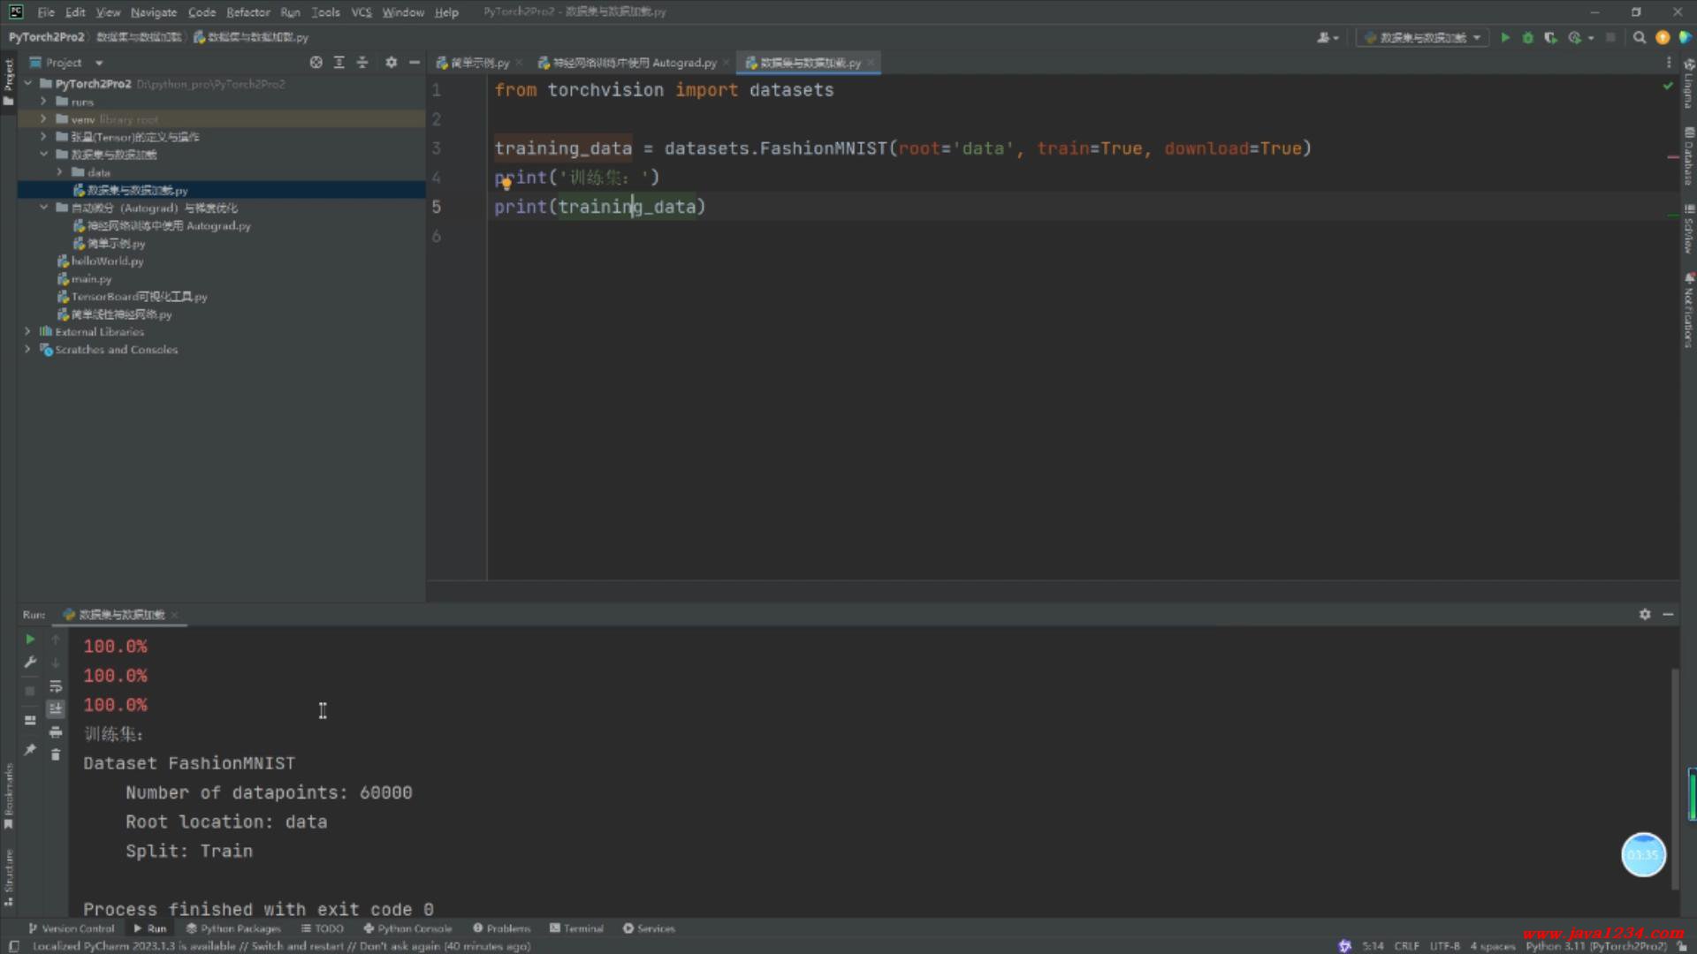
Task: Switch to 简单示例.py editor tab
Action: (x=478, y=63)
